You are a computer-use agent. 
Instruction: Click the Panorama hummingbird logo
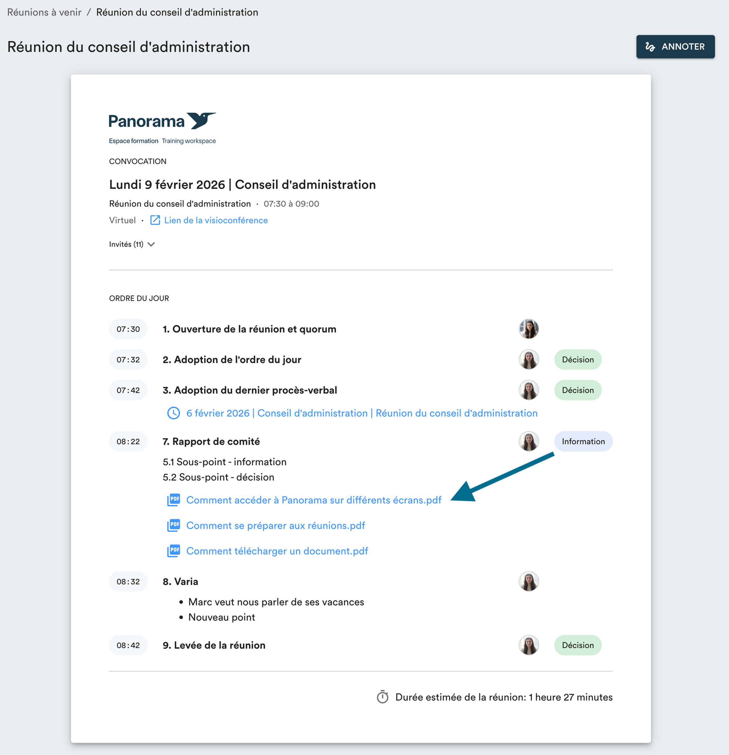click(201, 121)
